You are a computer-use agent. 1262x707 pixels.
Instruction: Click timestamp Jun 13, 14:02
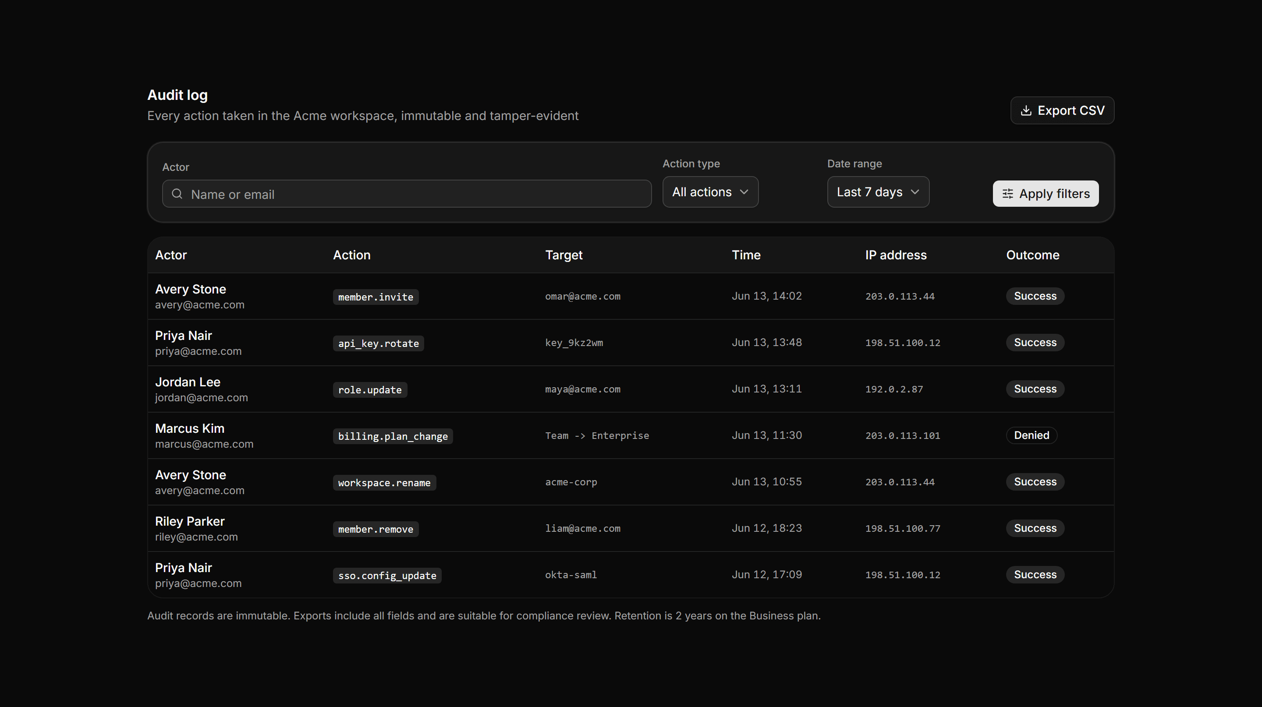coord(767,296)
